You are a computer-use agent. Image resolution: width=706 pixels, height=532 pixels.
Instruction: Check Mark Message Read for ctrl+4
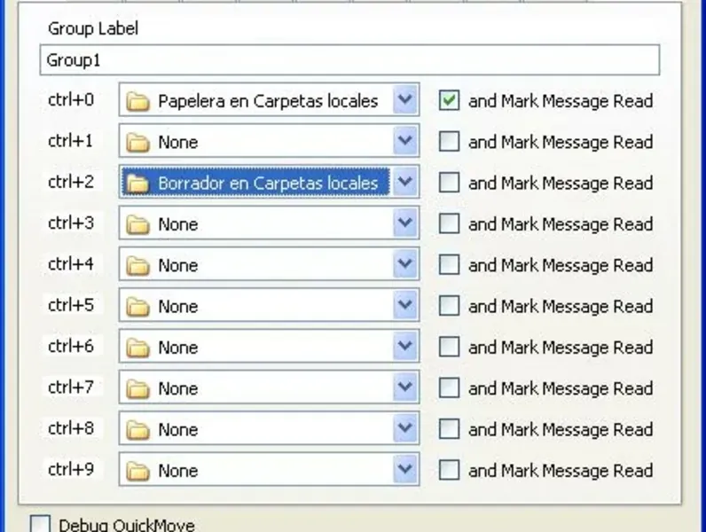coord(450,265)
